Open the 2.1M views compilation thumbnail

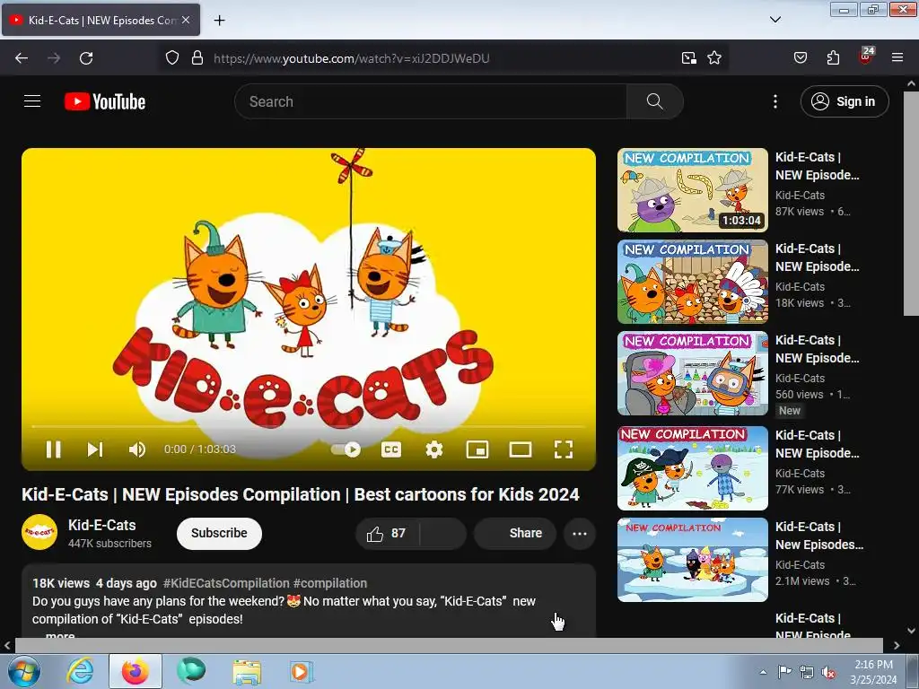click(692, 560)
